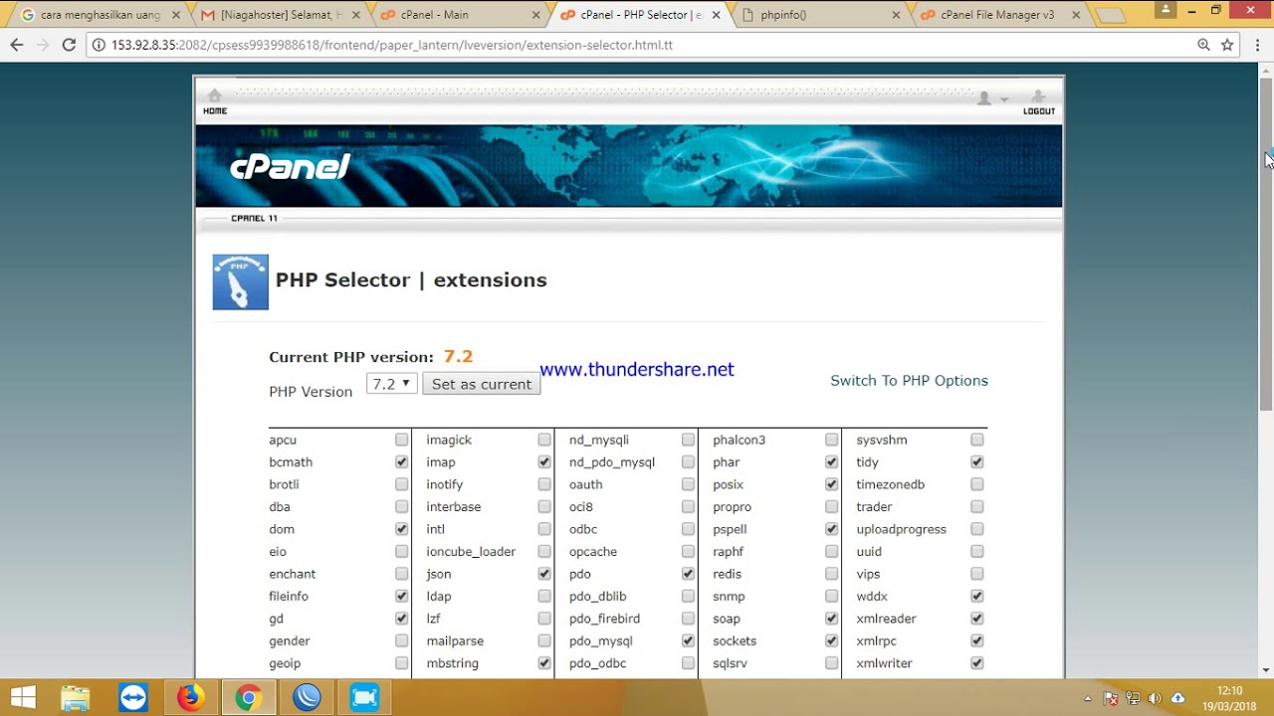The image size is (1274, 716).
Task: Click Set as current button
Action: [x=482, y=384]
